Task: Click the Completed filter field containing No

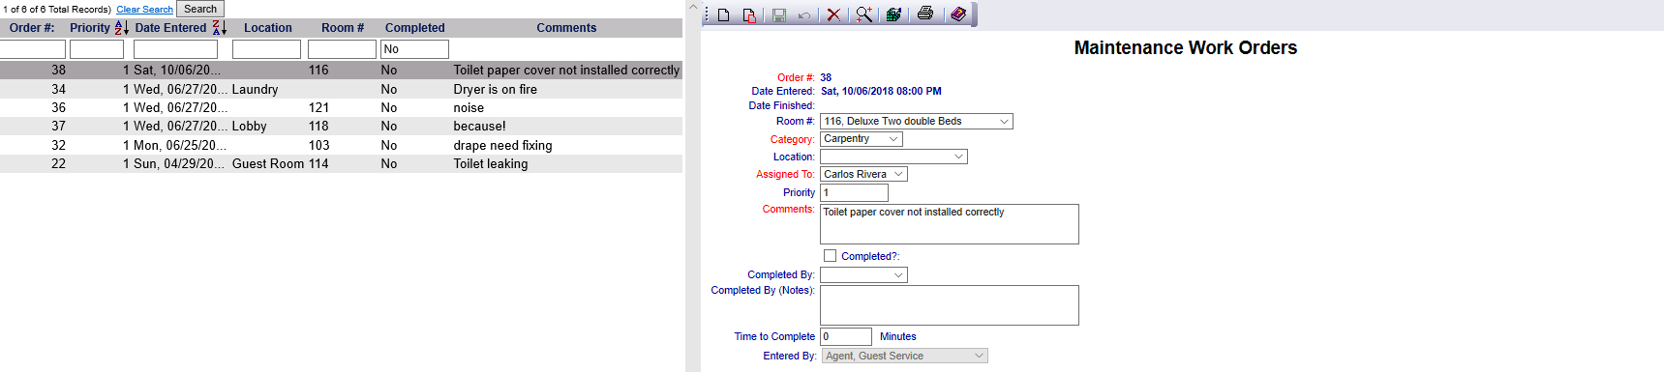Action: pos(414,49)
